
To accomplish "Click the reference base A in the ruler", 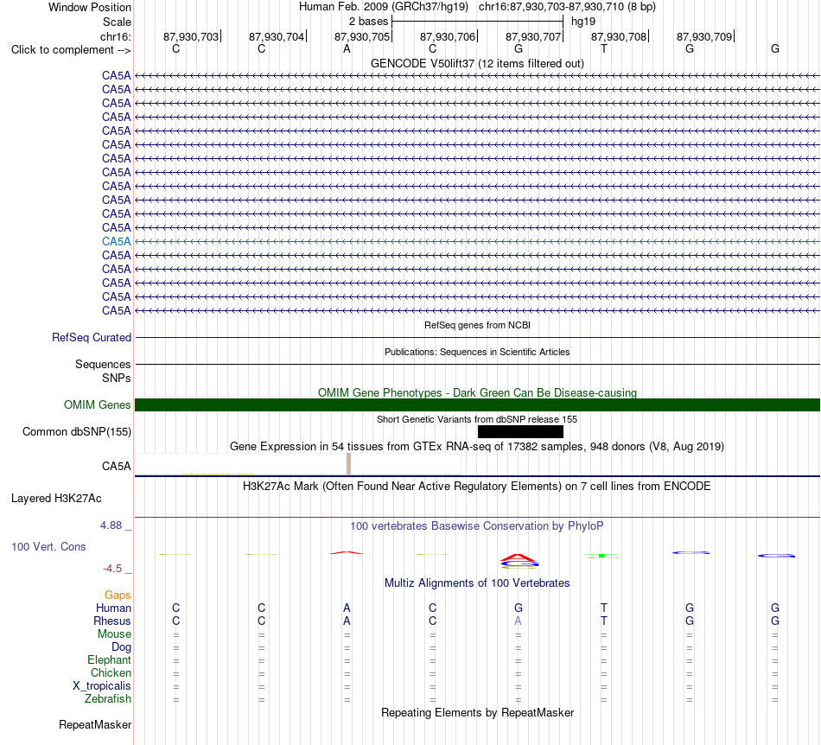I will point(347,48).
